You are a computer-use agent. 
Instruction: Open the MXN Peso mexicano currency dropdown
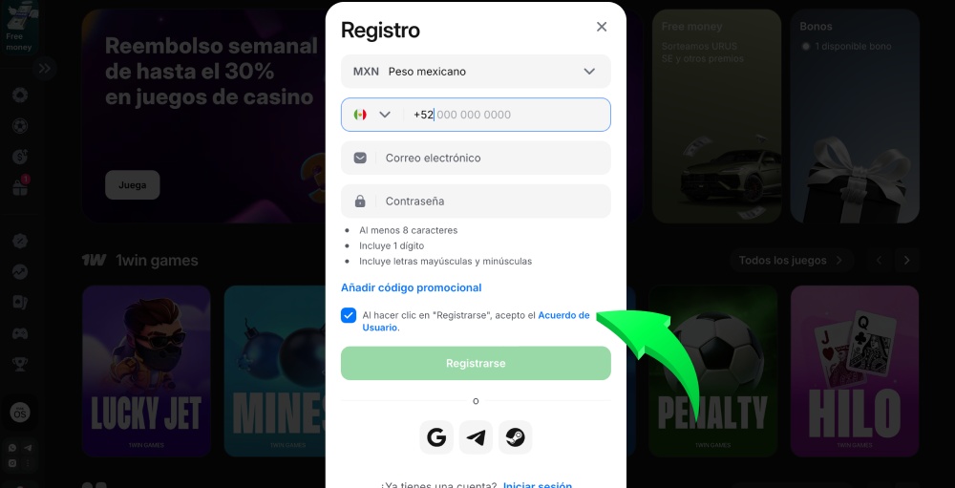click(x=476, y=72)
